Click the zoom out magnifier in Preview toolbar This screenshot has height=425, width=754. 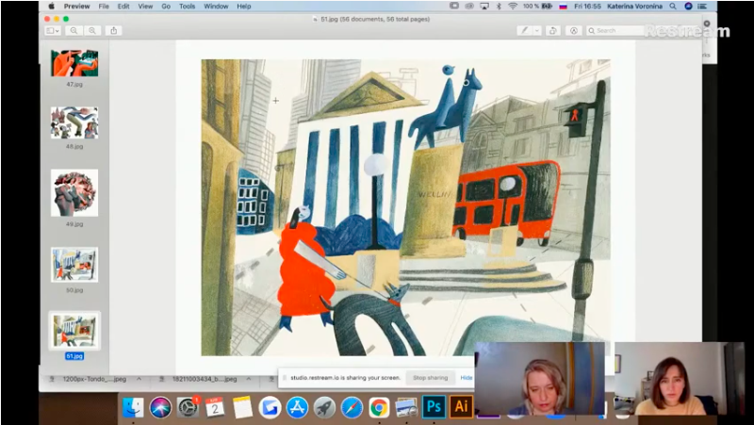click(x=74, y=30)
